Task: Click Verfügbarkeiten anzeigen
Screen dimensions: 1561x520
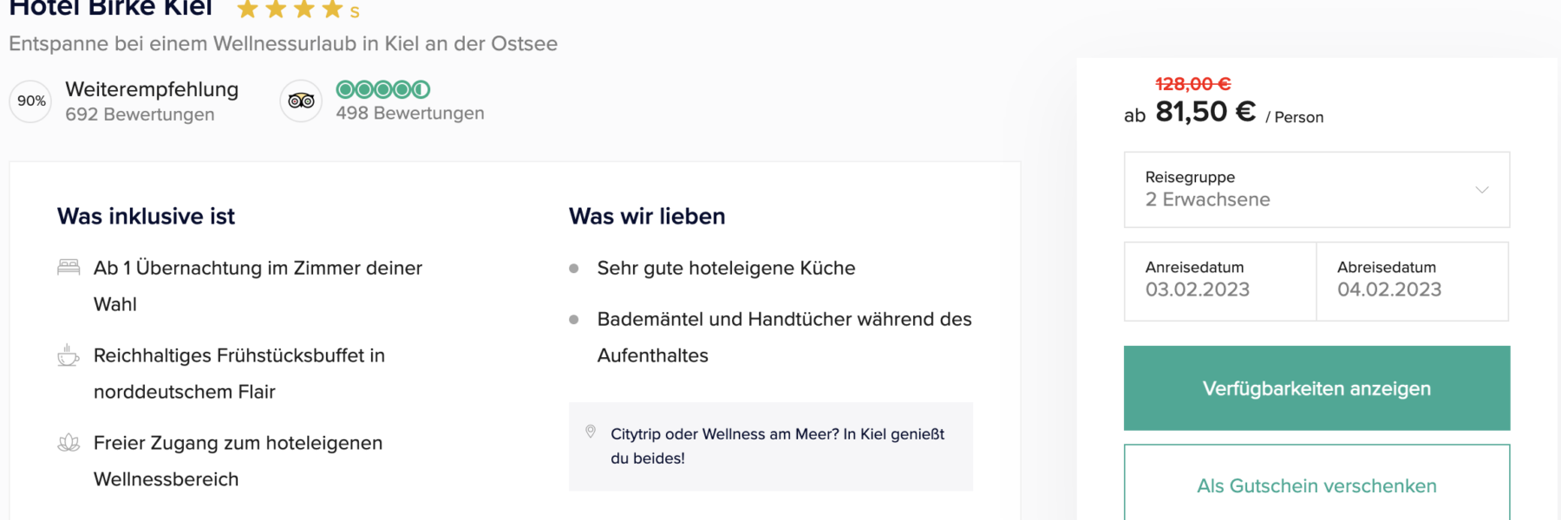Action: pos(1316,388)
